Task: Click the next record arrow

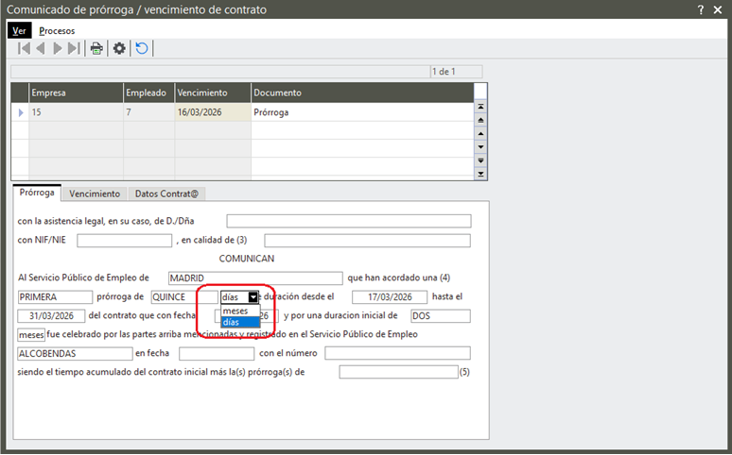Action: [58, 48]
